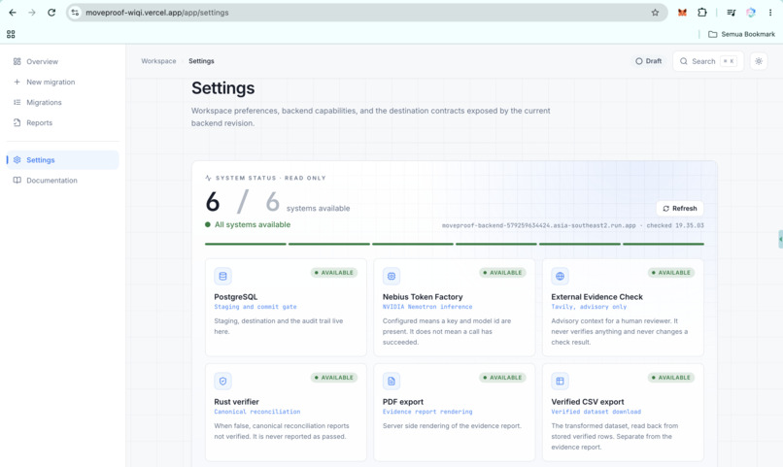Click the Workspace breadcrumb
783x467 pixels.
158,61
